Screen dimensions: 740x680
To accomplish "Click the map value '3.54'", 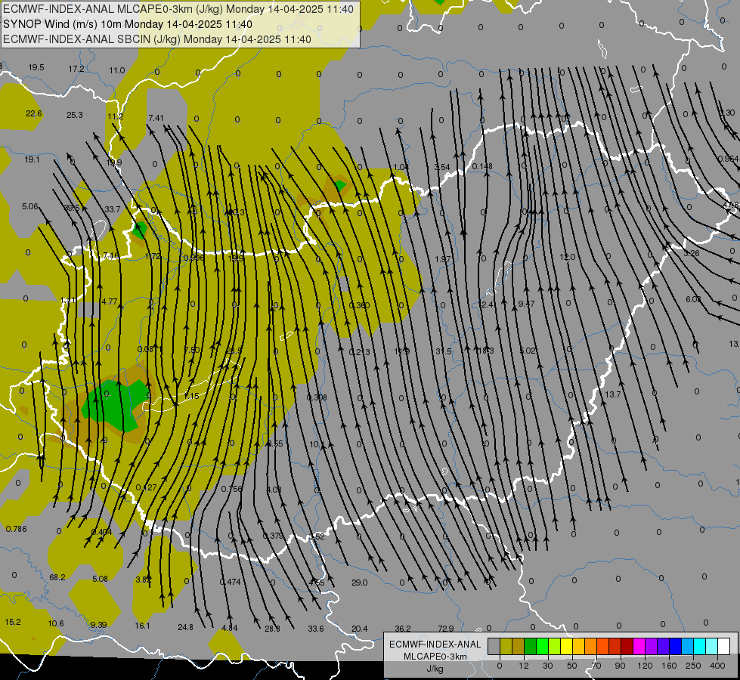I will [442, 168].
